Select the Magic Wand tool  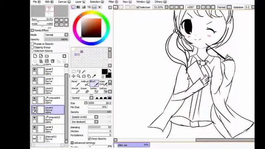click(84, 71)
